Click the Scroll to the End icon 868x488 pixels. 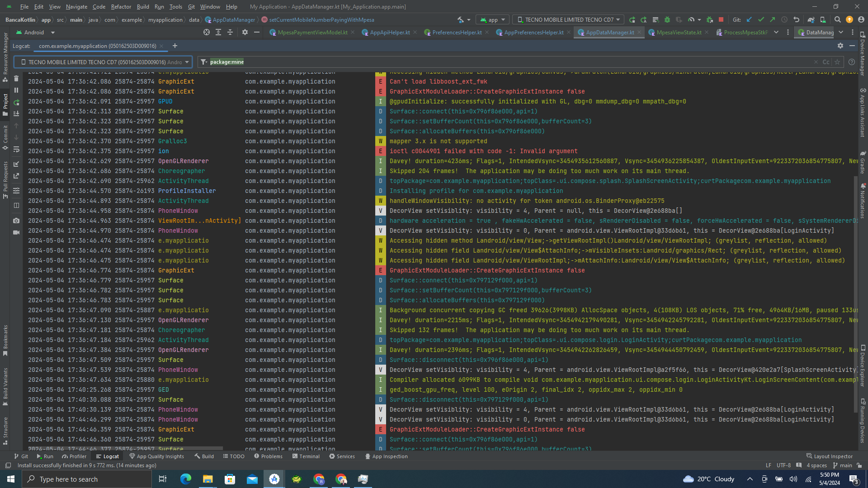point(16,114)
